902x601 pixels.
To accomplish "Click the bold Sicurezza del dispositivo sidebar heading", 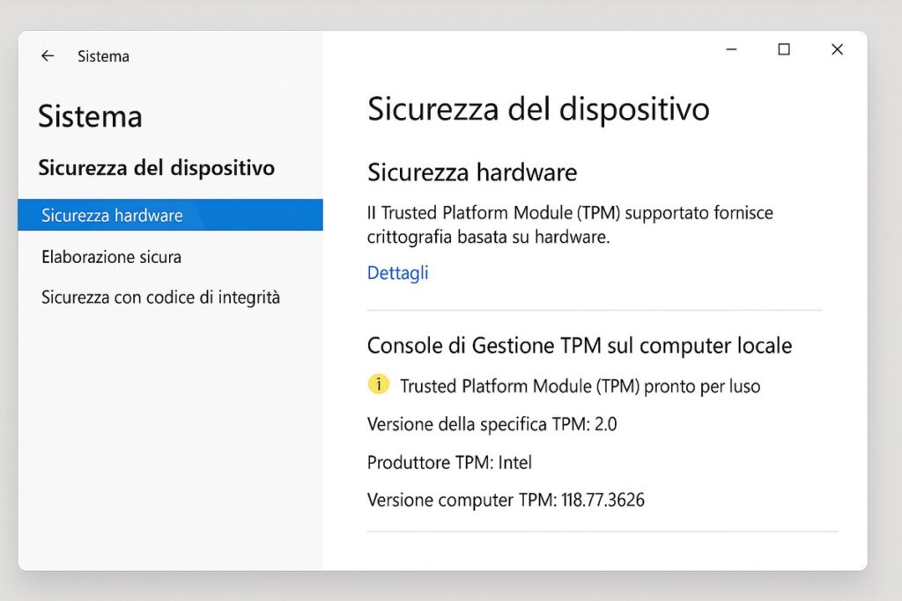I will 157,167.
